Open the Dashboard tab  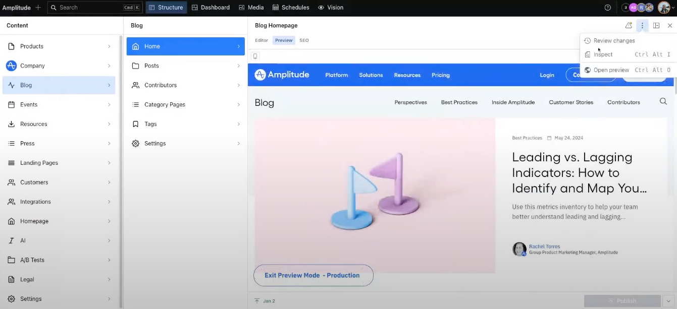(x=211, y=8)
